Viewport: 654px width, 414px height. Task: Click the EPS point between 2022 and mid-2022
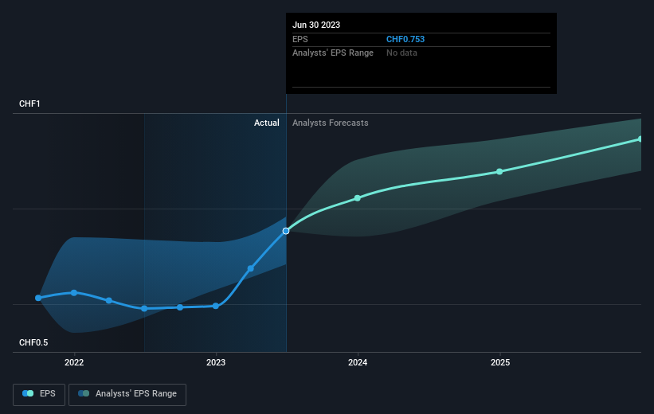109,300
